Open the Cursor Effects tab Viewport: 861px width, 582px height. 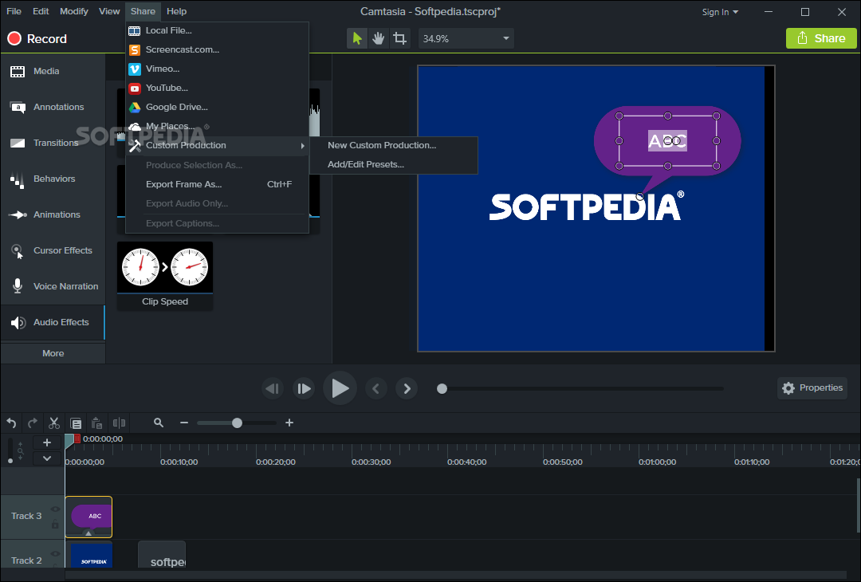tap(53, 250)
